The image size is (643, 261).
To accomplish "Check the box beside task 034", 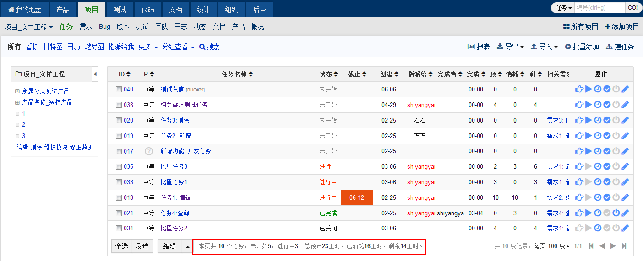I will pos(119,229).
